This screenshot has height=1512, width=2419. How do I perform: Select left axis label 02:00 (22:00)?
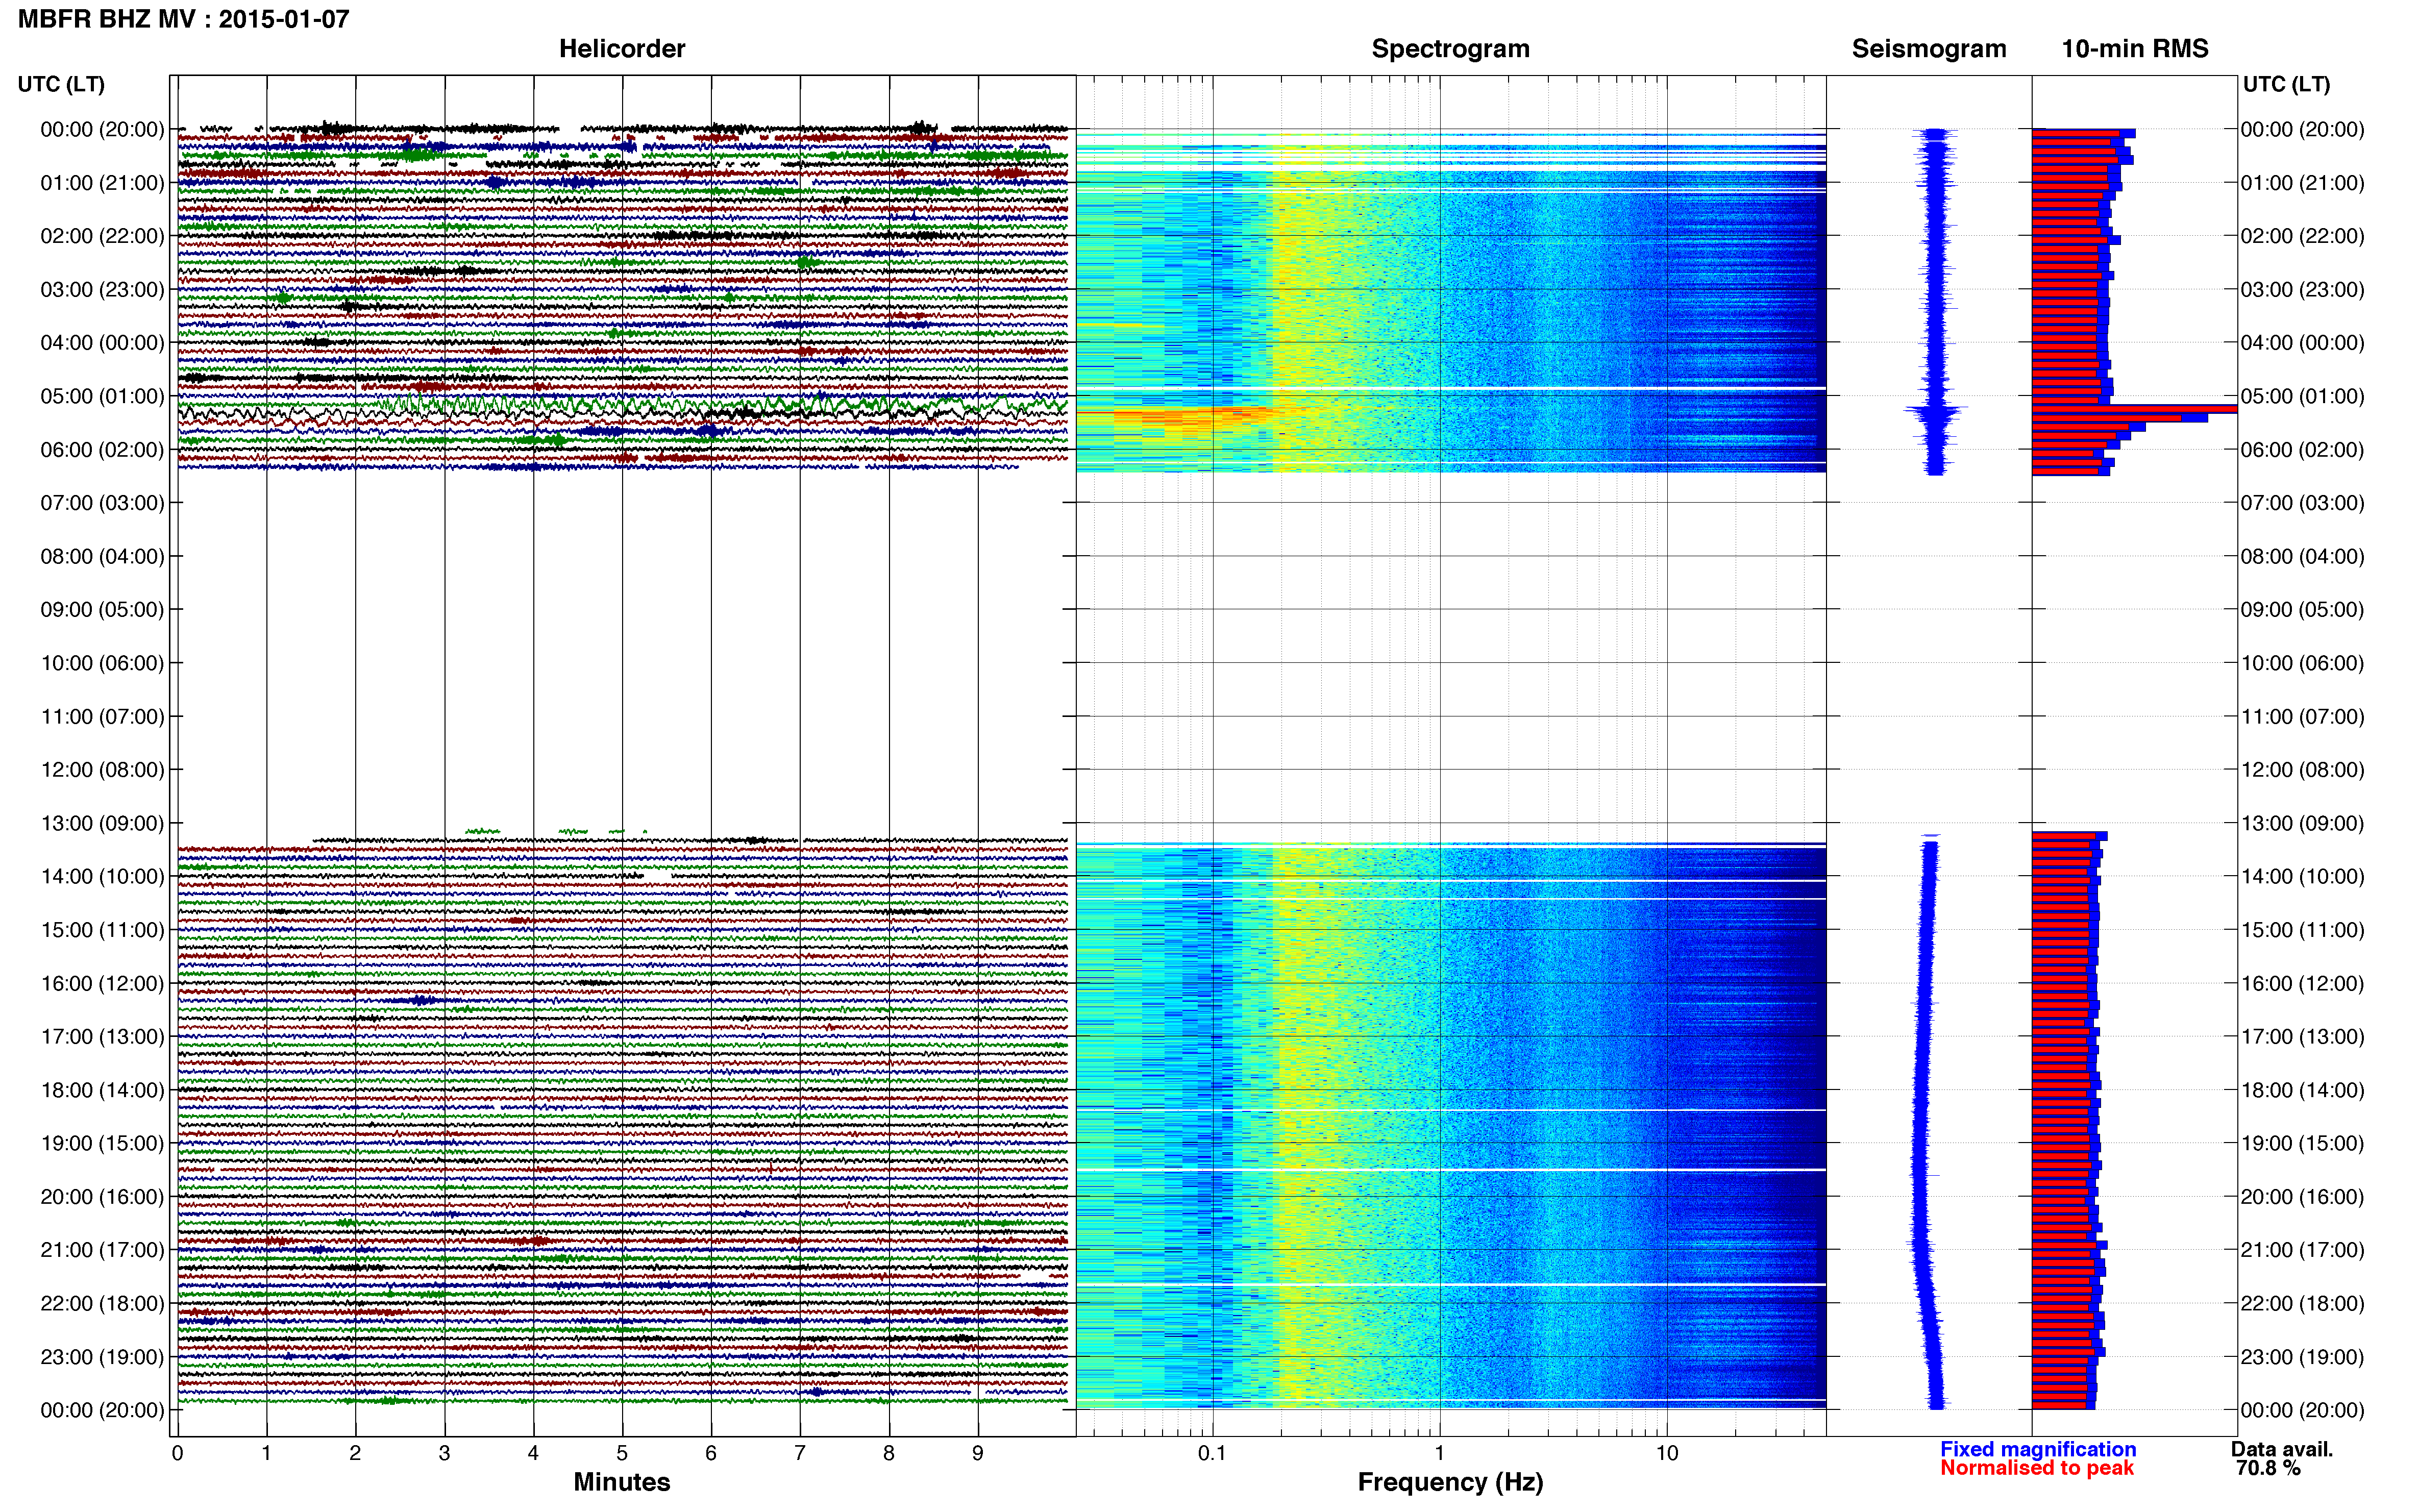coord(102,236)
